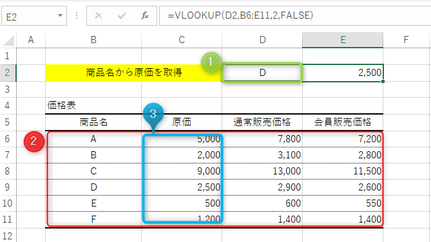The image size is (431, 242).
Task: Click regular price cell 13,000
Action: click(262, 171)
